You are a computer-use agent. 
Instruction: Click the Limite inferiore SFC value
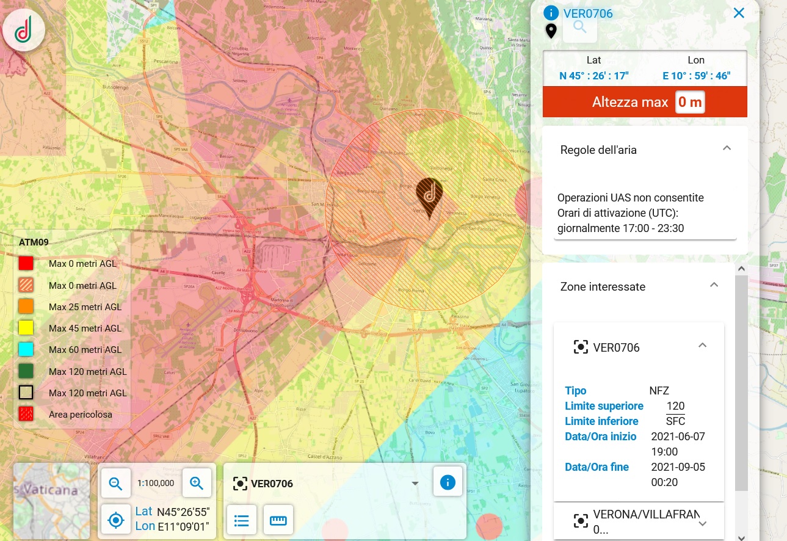(x=675, y=421)
